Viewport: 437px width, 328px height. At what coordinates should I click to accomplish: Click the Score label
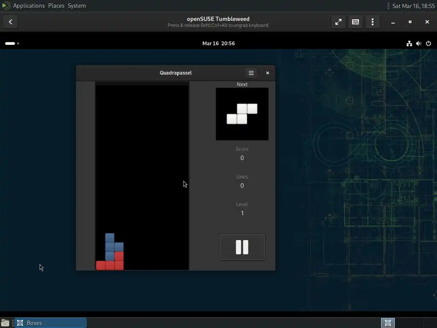tap(242, 149)
